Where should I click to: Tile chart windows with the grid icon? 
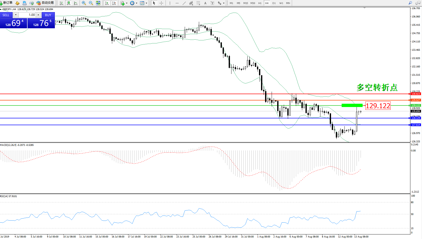click(98, 3)
